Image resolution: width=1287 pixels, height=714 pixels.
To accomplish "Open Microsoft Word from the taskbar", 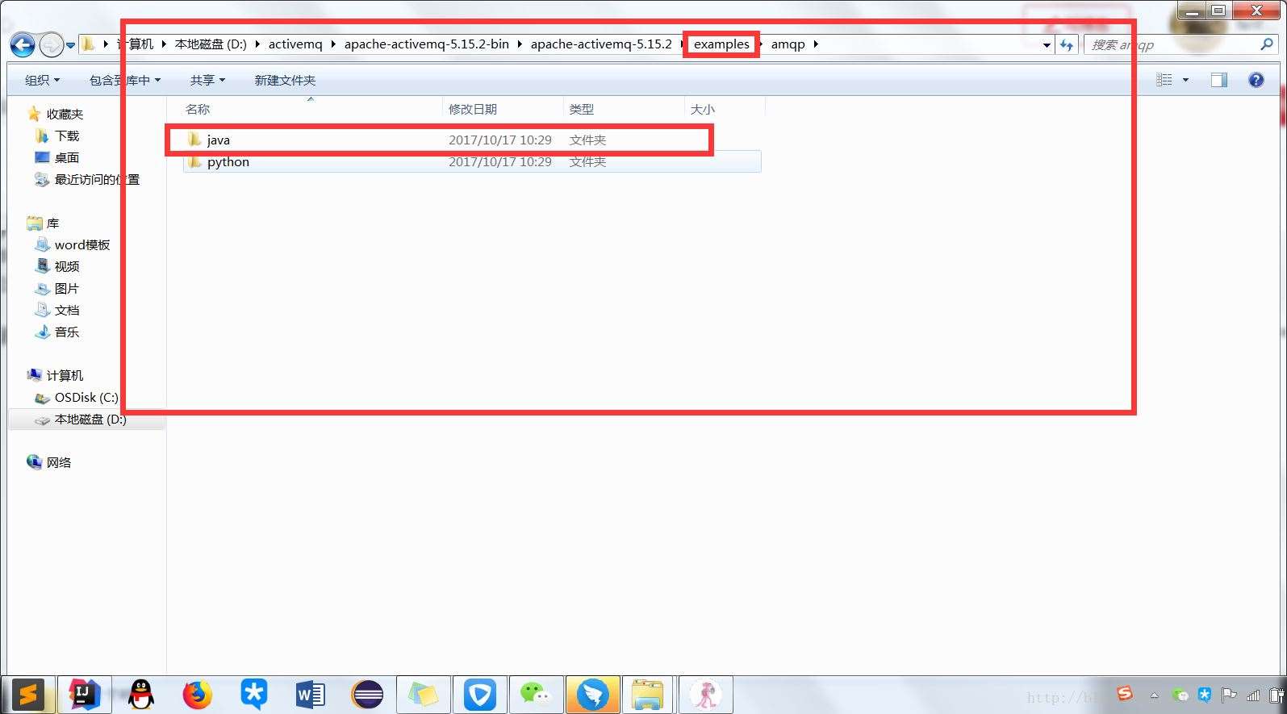I will [x=310, y=695].
